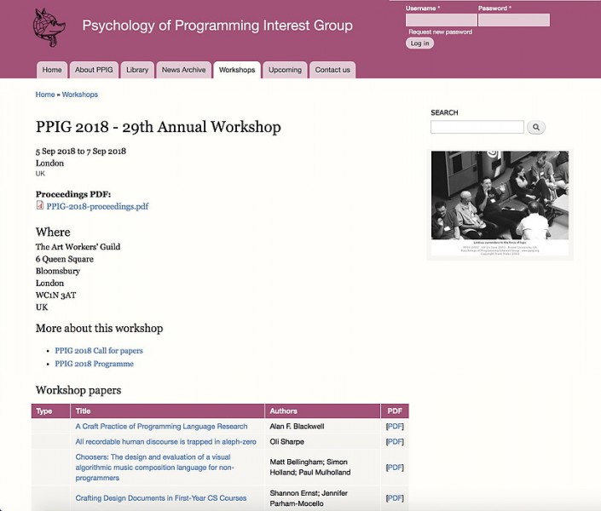The height and width of the screenshot is (511, 601).
Task: Open PPIG 2018 Call for papers
Action: 99,351
